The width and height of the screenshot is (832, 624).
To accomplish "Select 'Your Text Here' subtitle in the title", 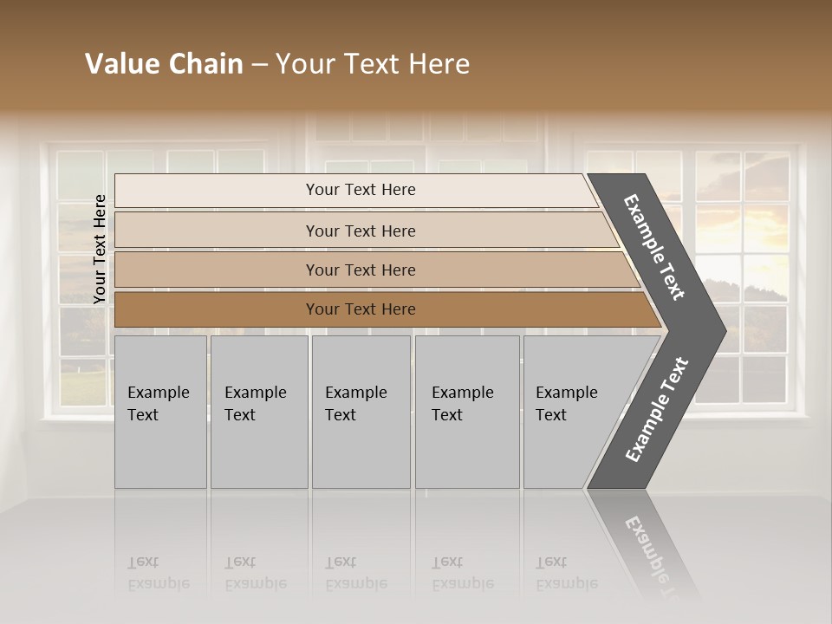I will [x=373, y=63].
